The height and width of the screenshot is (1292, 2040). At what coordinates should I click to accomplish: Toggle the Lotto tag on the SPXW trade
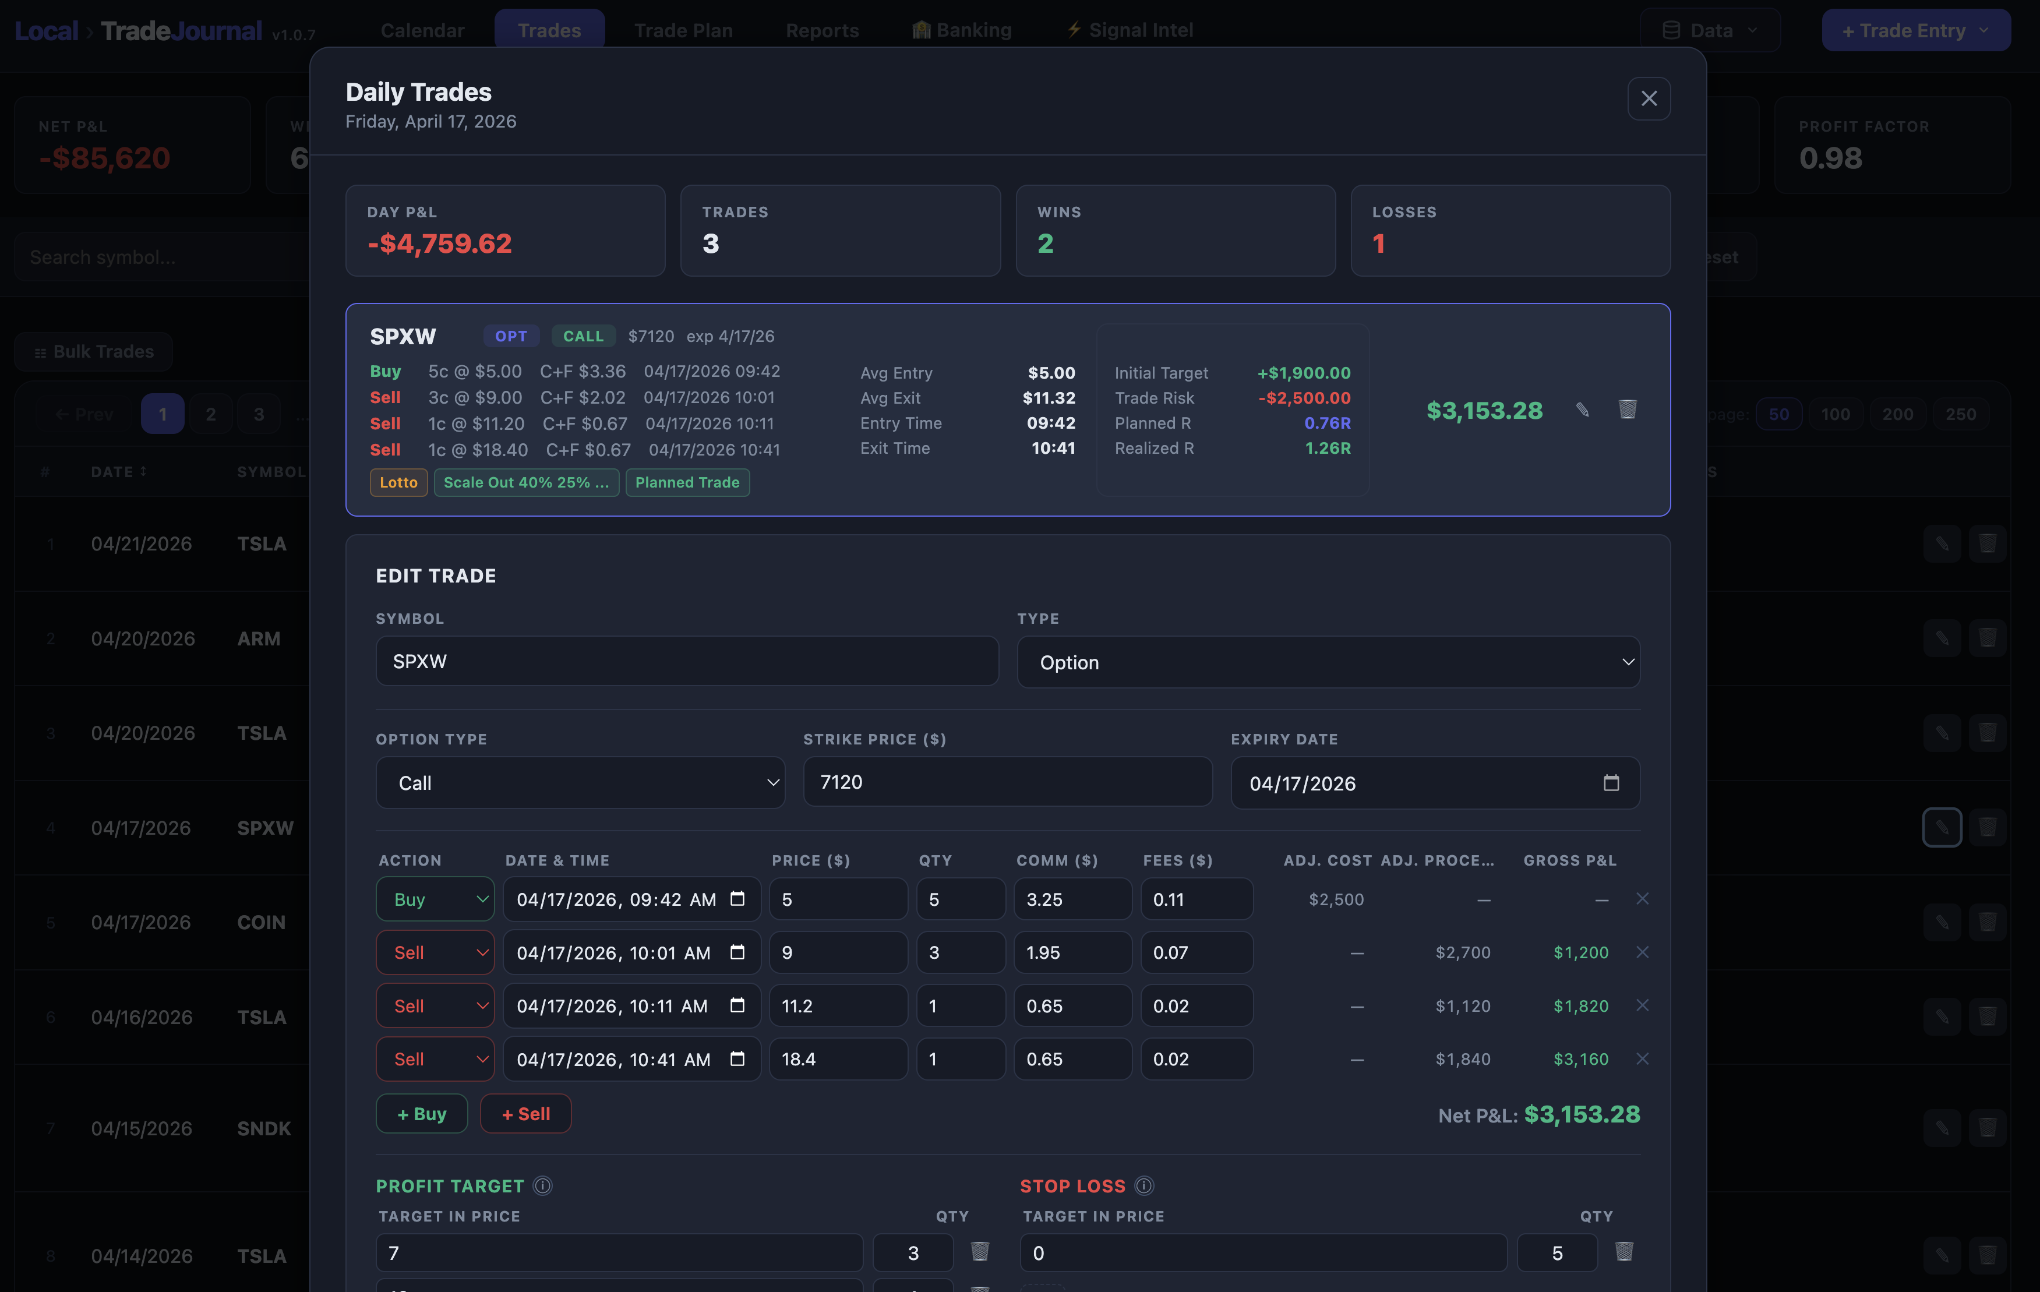coord(398,482)
